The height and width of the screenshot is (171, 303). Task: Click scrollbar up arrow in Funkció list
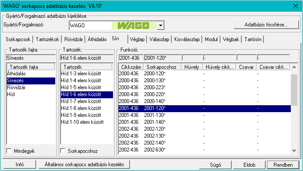(294, 67)
